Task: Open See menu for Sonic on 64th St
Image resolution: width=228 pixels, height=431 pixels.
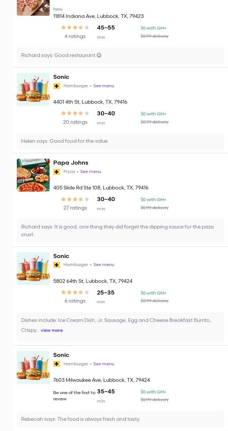Action: (104, 265)
